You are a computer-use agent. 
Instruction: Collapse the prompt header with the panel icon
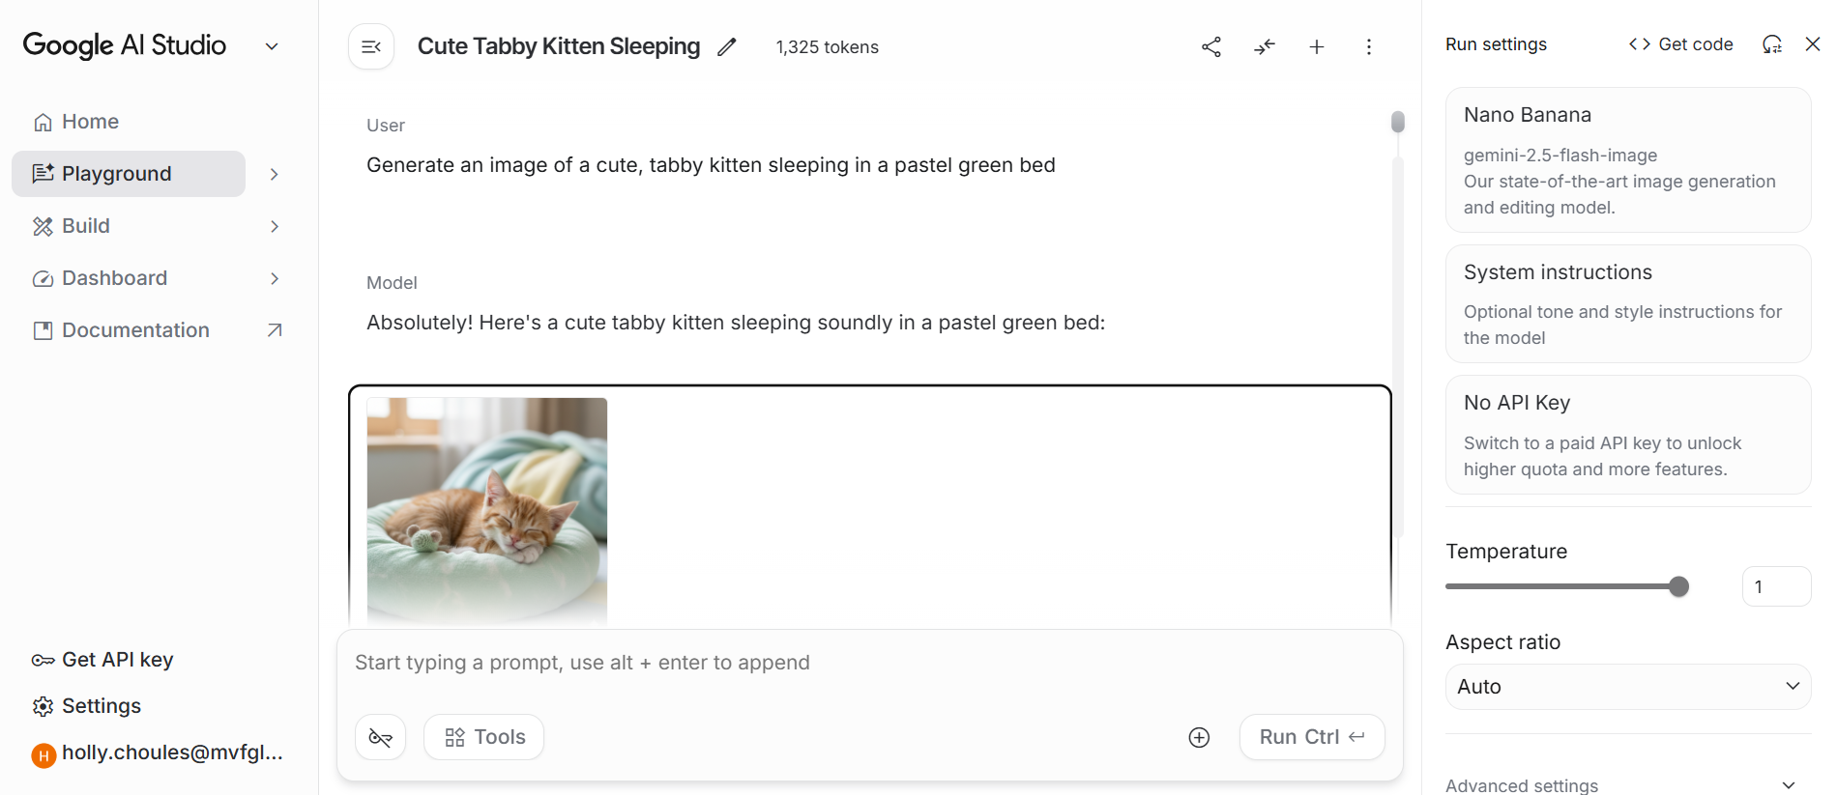(x=370, y=45)
